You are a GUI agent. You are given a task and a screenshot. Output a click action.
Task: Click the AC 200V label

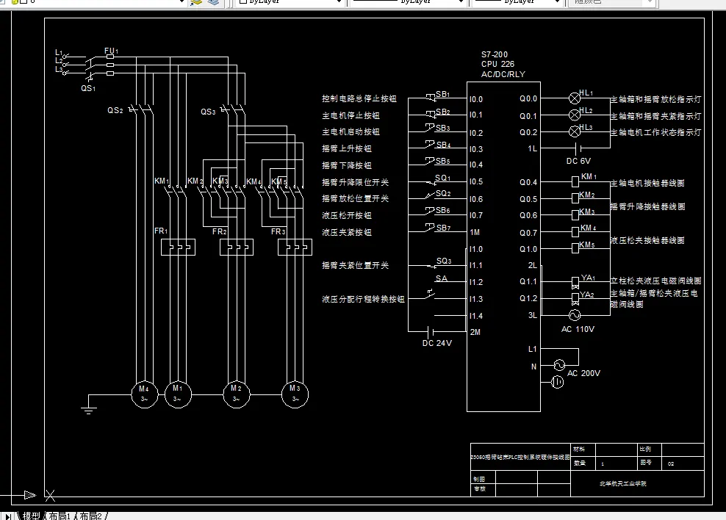pos(583,373)
